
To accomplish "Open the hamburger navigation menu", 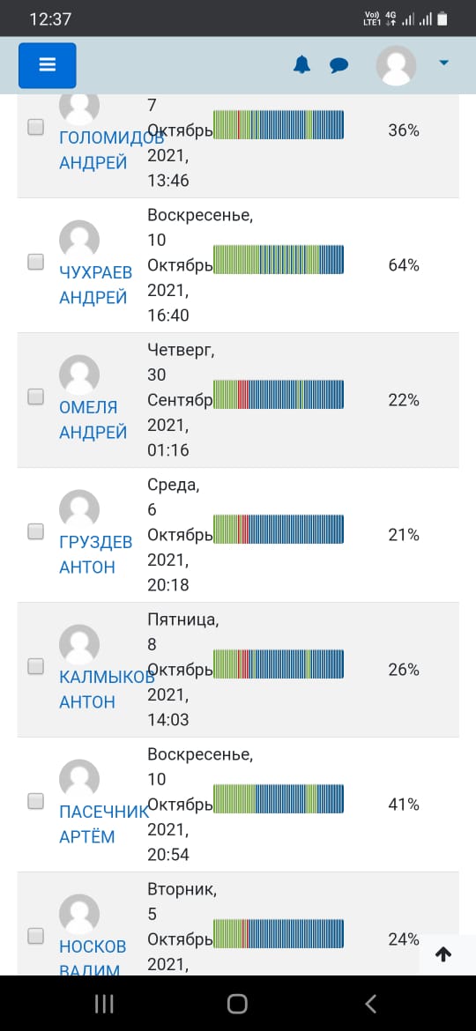I will pos(48,65).
